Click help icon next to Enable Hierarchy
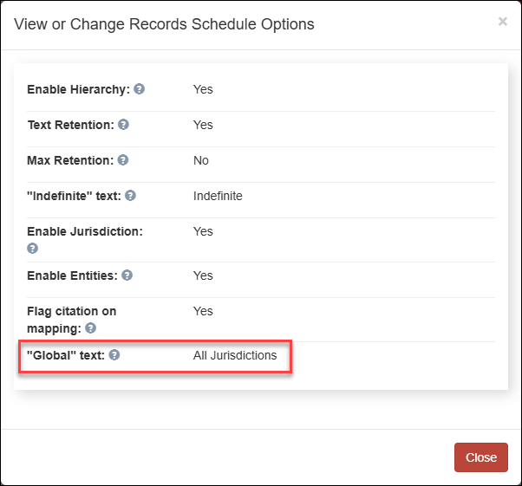 139,89
